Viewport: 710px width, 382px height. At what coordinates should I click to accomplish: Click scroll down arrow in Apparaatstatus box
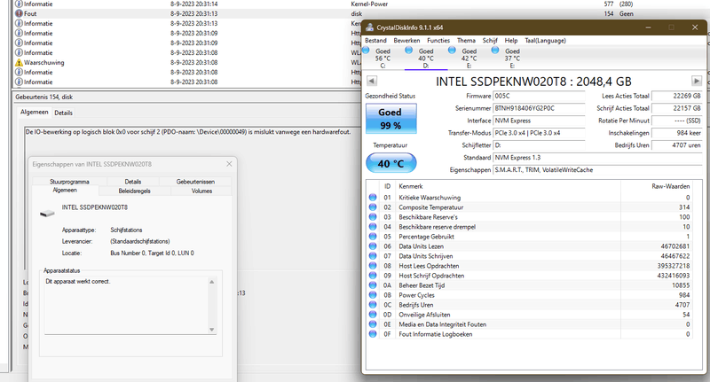pos(211,330)
